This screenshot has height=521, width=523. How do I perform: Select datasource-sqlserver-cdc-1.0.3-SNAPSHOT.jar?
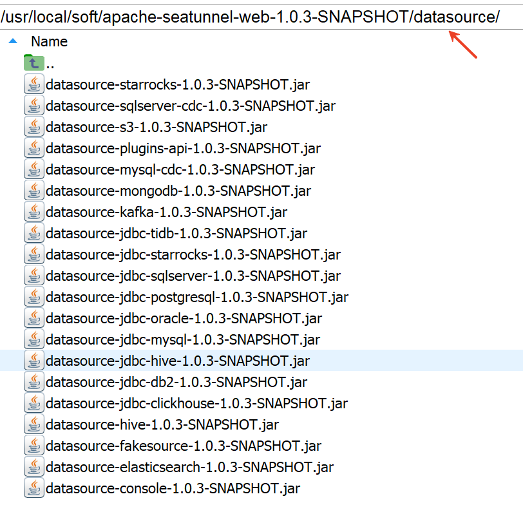pos(191,106)
